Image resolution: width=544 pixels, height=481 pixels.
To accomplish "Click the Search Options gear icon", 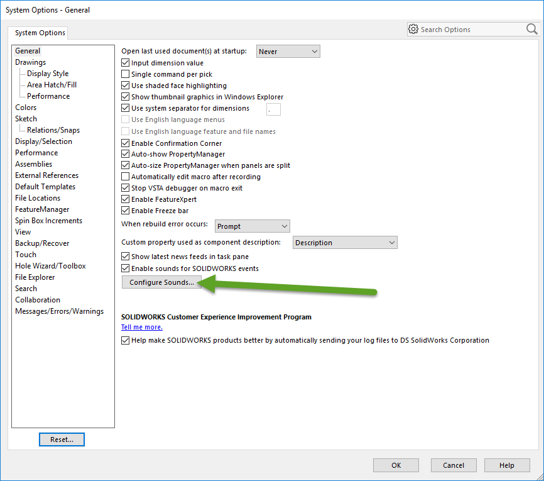I will point(413,30).
